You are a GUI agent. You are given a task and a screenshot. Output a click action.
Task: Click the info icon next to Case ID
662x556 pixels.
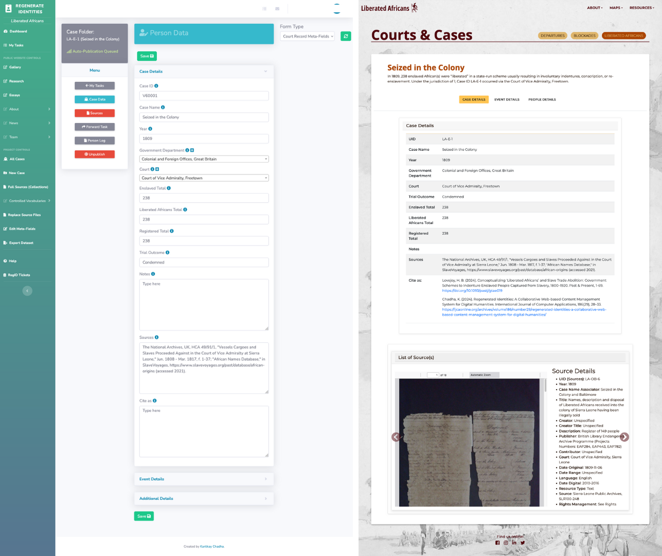pyautogui.click(x=156, y=86)
